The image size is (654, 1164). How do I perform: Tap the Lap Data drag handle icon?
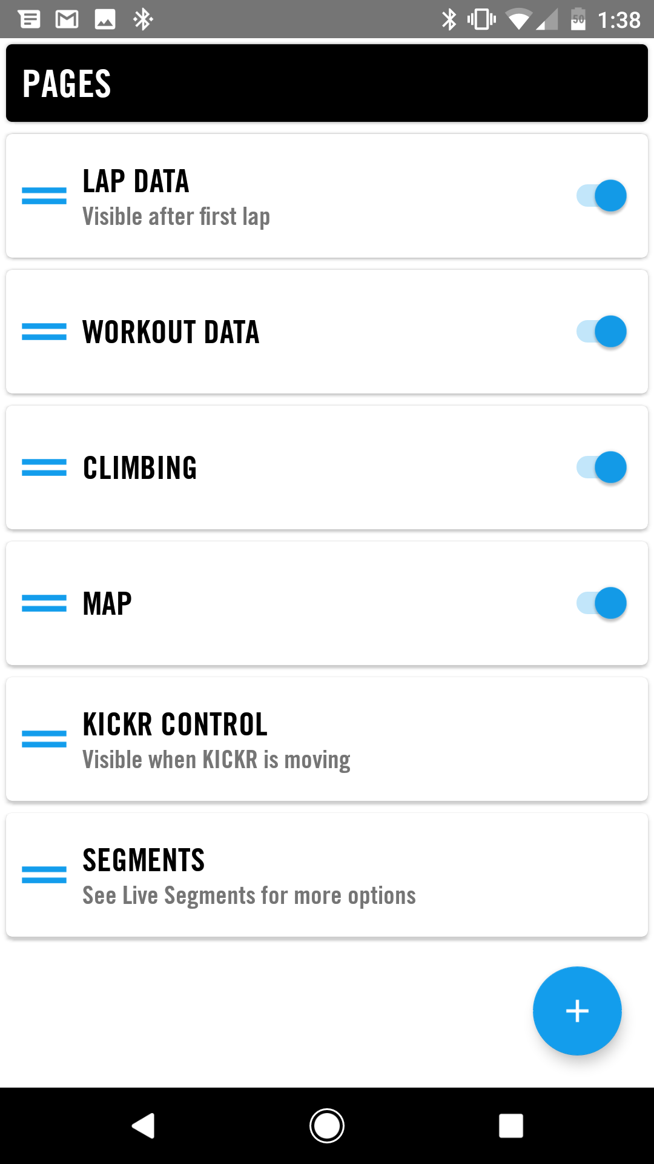44,196
